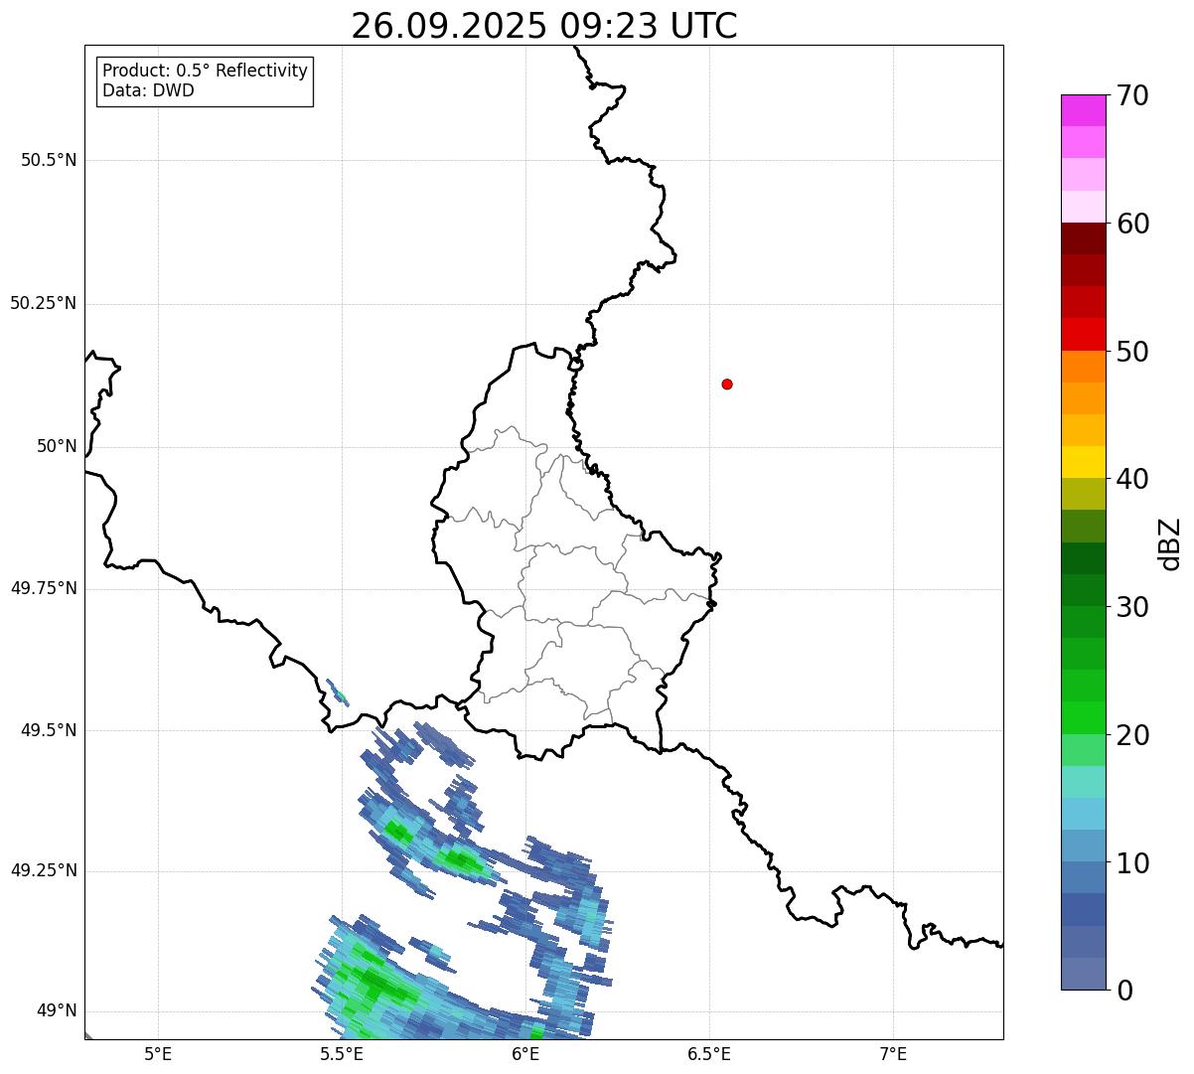This screenshot has width=1194, height=1074.
Task: Click the 6°E longitude tick label
Action: pos(526,1054)
